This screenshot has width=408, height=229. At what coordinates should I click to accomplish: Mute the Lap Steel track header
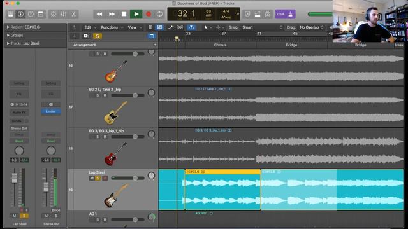coord(91,178)
